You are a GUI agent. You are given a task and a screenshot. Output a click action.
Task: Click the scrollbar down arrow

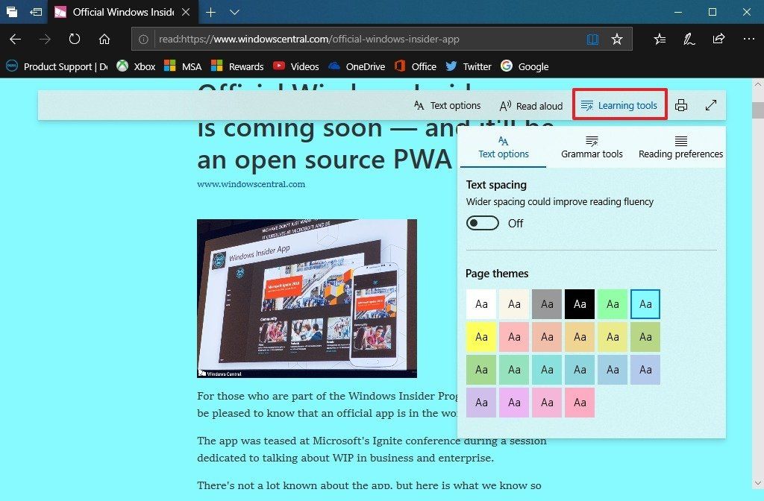(x=758, y=483)
